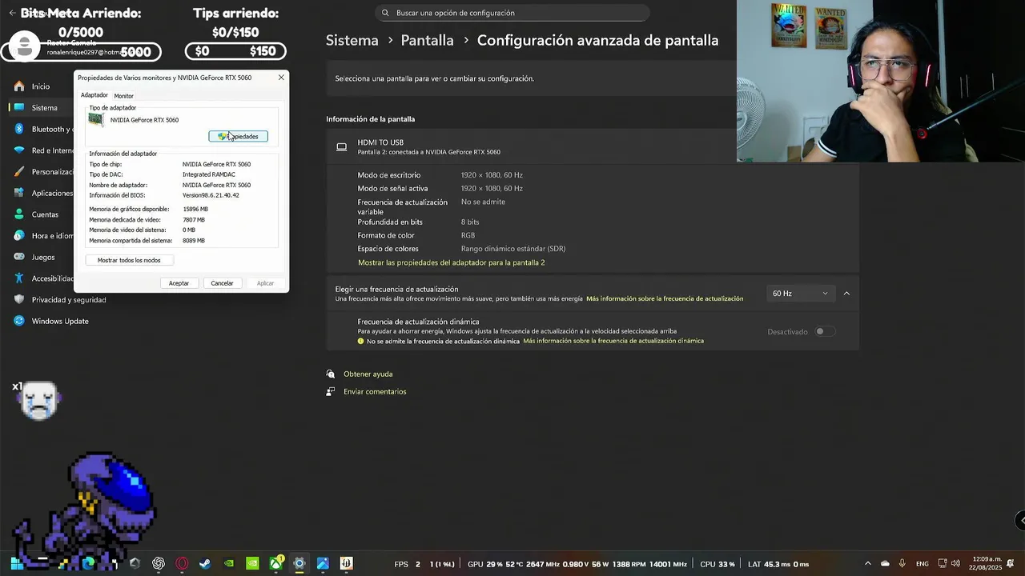Click the grayed Aplicar button
This screenshot has width=1025, height=576.
pyautogui.click(x=265, y=283)
